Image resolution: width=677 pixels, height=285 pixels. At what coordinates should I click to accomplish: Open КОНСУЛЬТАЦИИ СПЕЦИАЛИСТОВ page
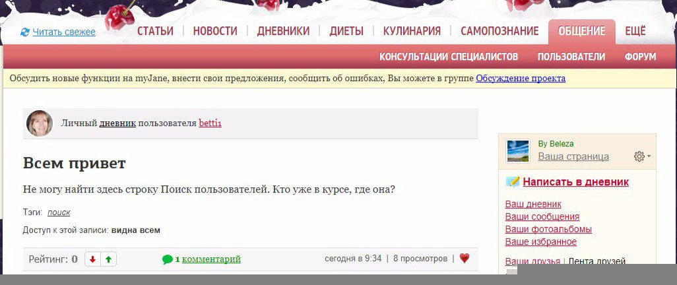(449, 57)
